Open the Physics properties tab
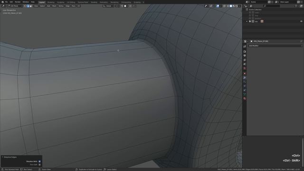Viewport: 304px width, 171px height. coord(245,86)
